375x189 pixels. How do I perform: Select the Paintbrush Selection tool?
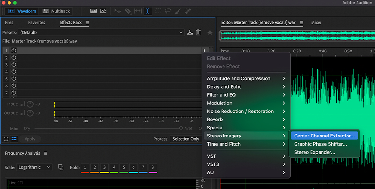178,11
